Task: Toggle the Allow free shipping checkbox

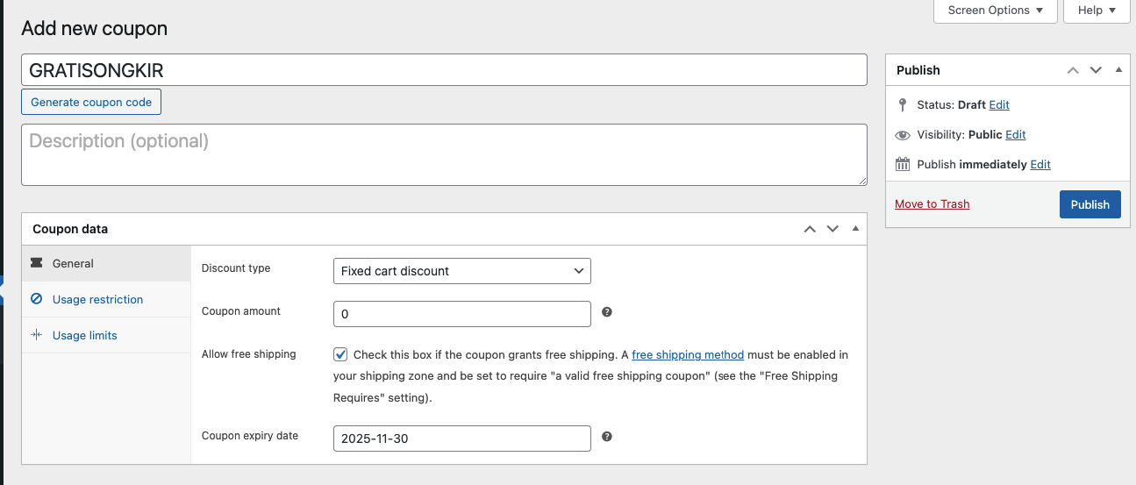Action: [340, 355]
